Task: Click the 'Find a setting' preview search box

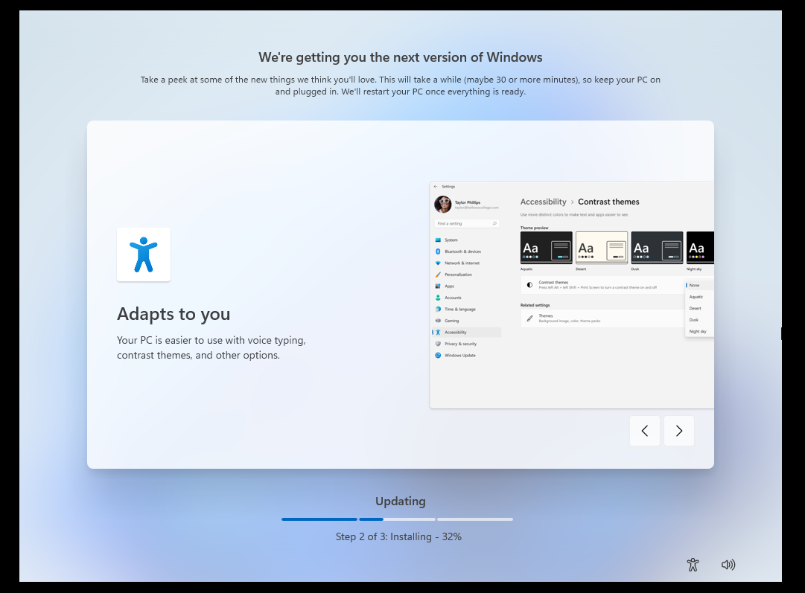Action: pos(467,224)
